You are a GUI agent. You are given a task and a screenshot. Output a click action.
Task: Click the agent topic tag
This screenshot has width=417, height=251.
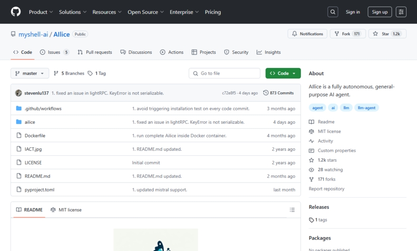point(318,108)
